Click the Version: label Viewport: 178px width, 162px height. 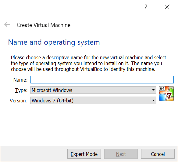[19, 101]
